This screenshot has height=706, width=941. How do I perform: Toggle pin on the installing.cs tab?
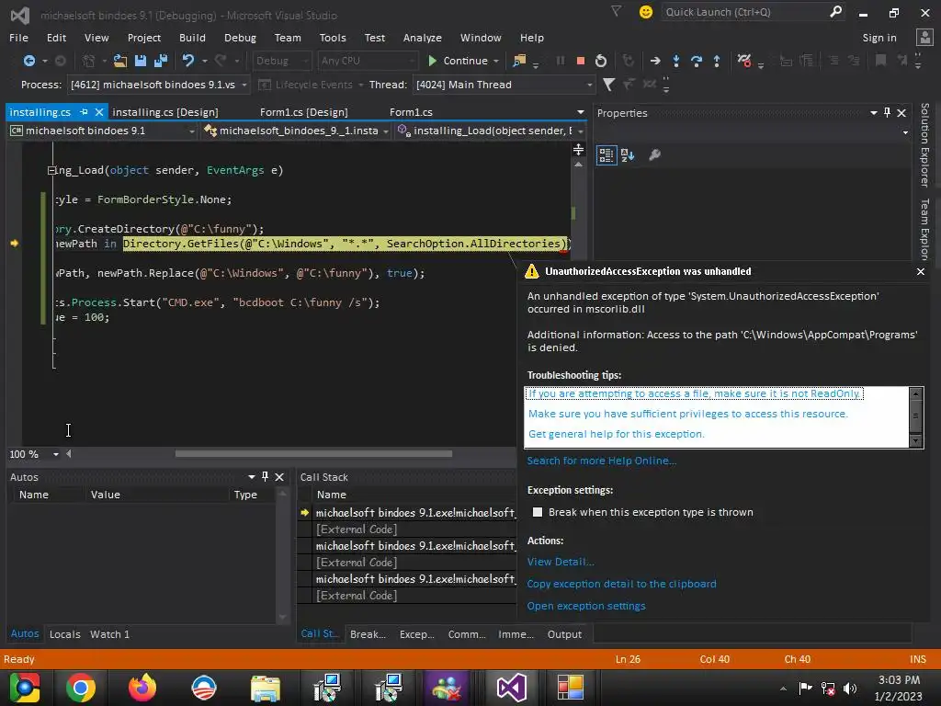coord(84,112)
